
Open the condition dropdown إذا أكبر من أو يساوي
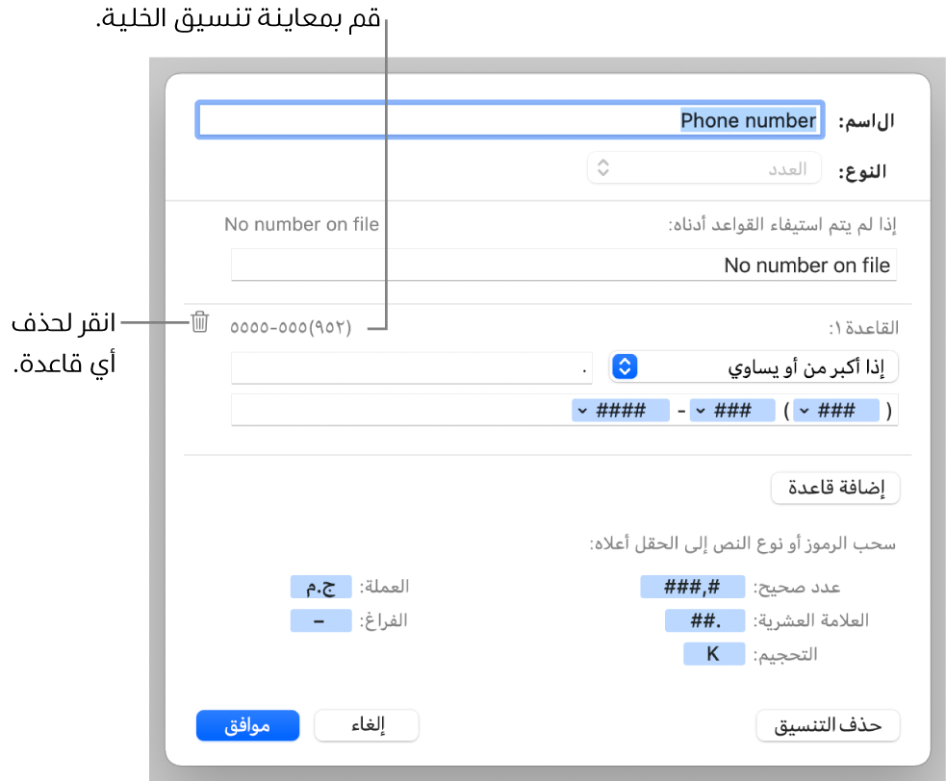[754, 366]
